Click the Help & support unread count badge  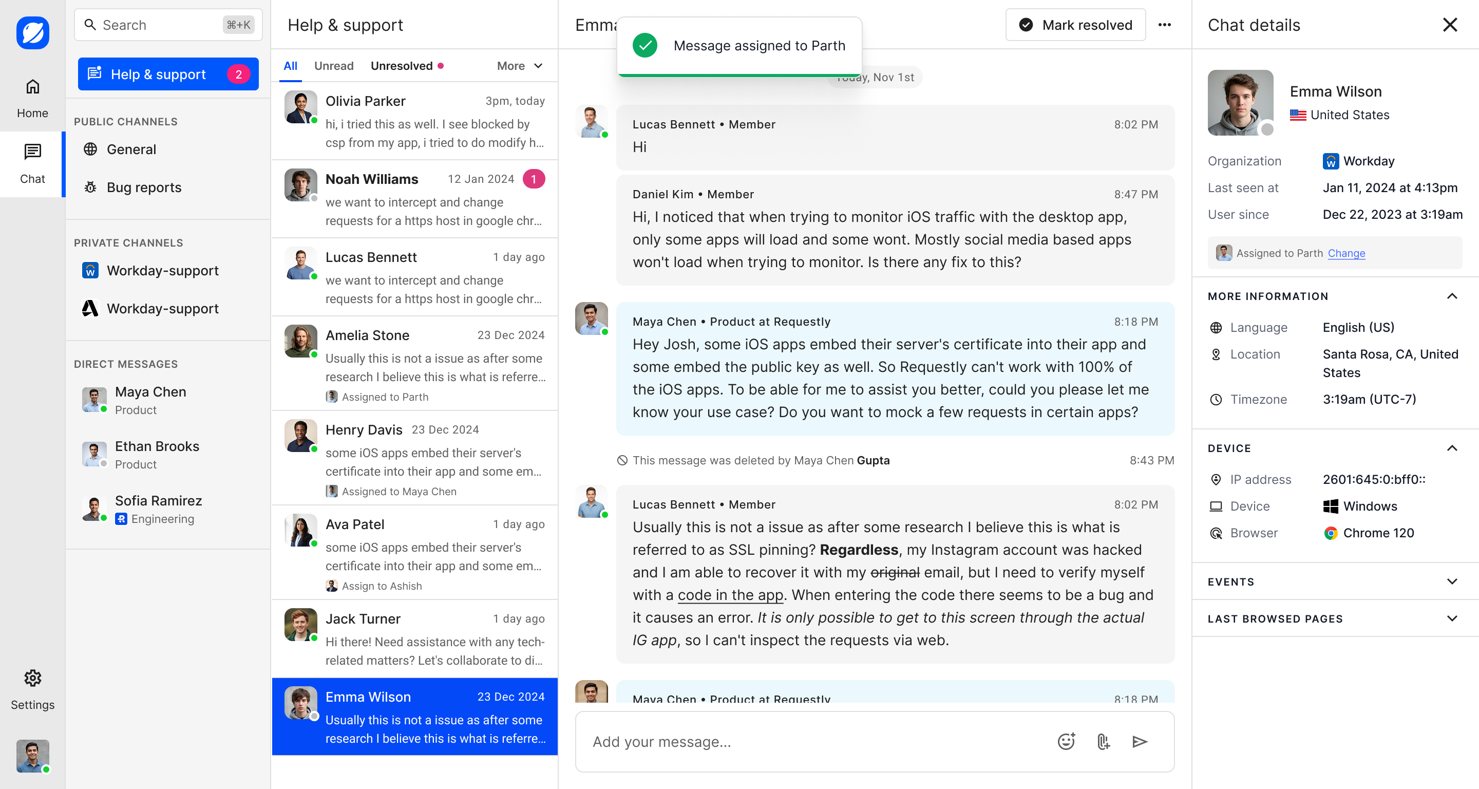(238, 74)
